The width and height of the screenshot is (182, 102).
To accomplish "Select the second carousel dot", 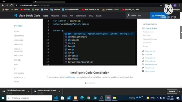I will coord(88,83).
